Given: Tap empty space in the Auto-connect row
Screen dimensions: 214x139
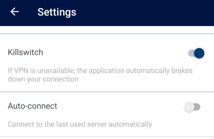Looking at the screenshot, I should click(x=120, y=106).
